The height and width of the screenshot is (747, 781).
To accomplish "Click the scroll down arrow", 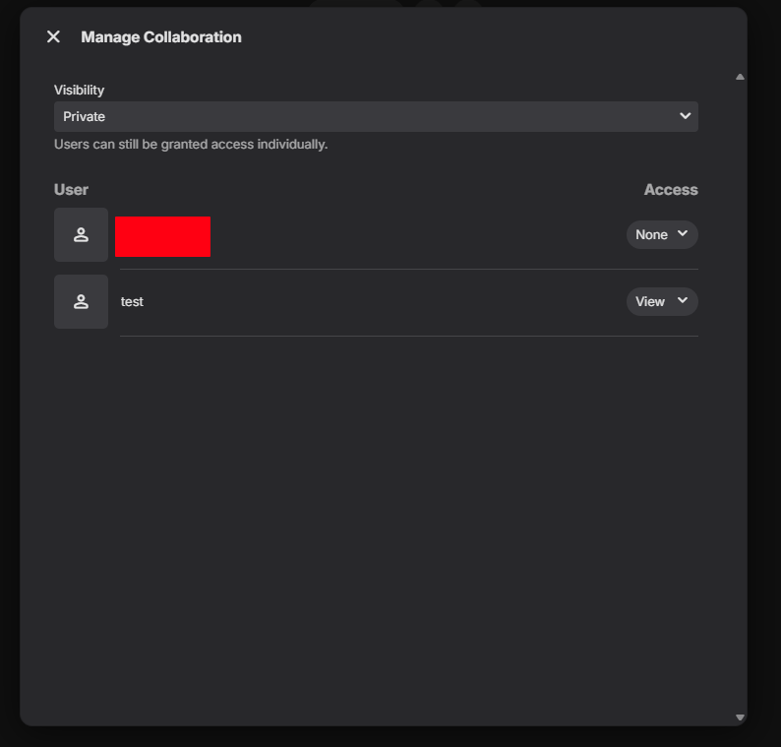I will tap(740, 717).
